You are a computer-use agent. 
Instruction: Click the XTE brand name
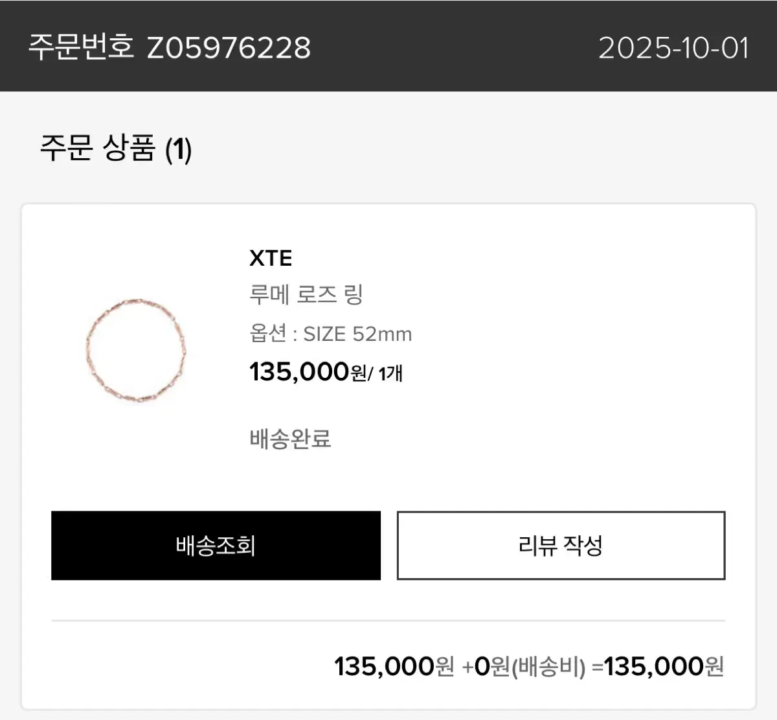tap(271, 258)
